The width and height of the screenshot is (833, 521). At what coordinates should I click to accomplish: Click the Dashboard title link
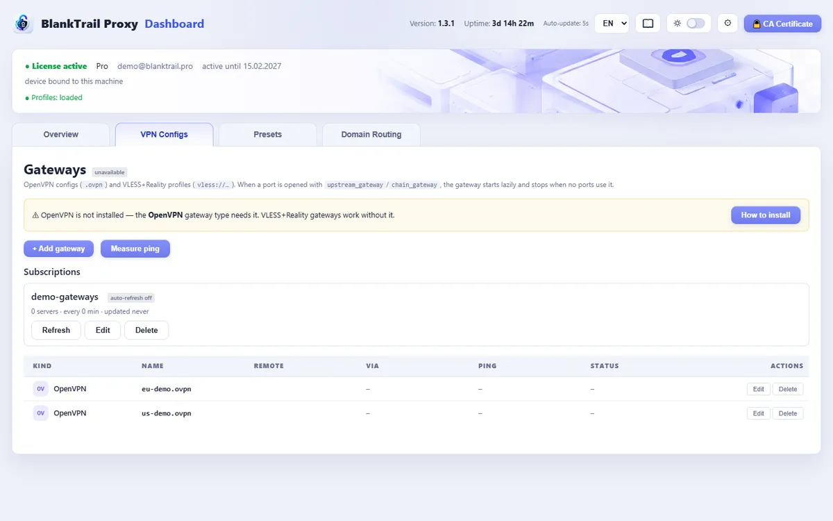coord(174,24)
